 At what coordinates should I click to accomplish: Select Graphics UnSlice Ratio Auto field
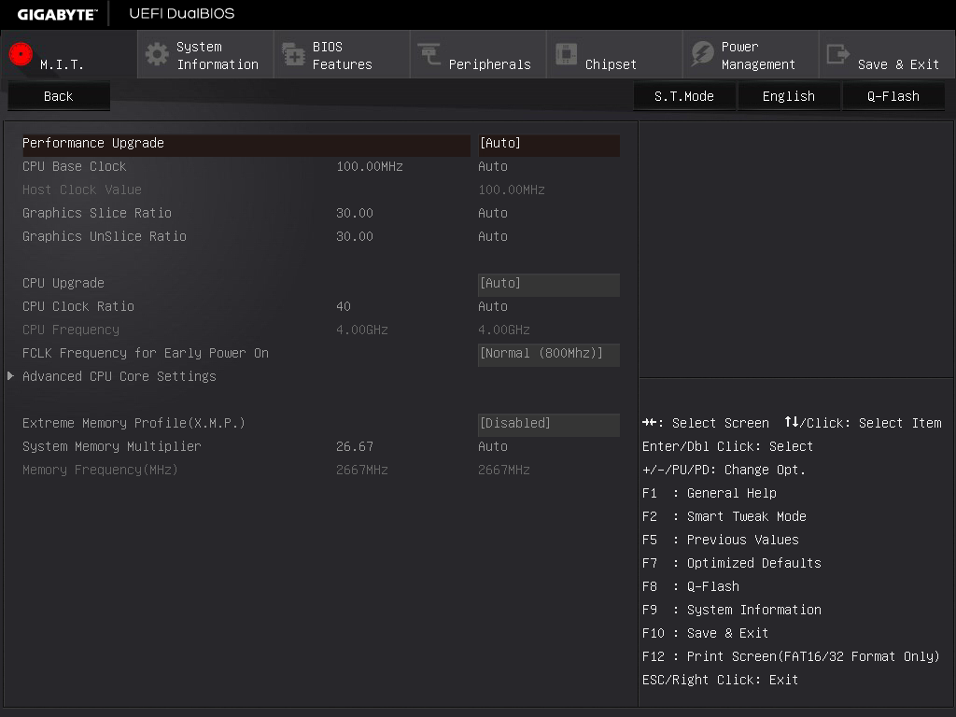(493, 236)
